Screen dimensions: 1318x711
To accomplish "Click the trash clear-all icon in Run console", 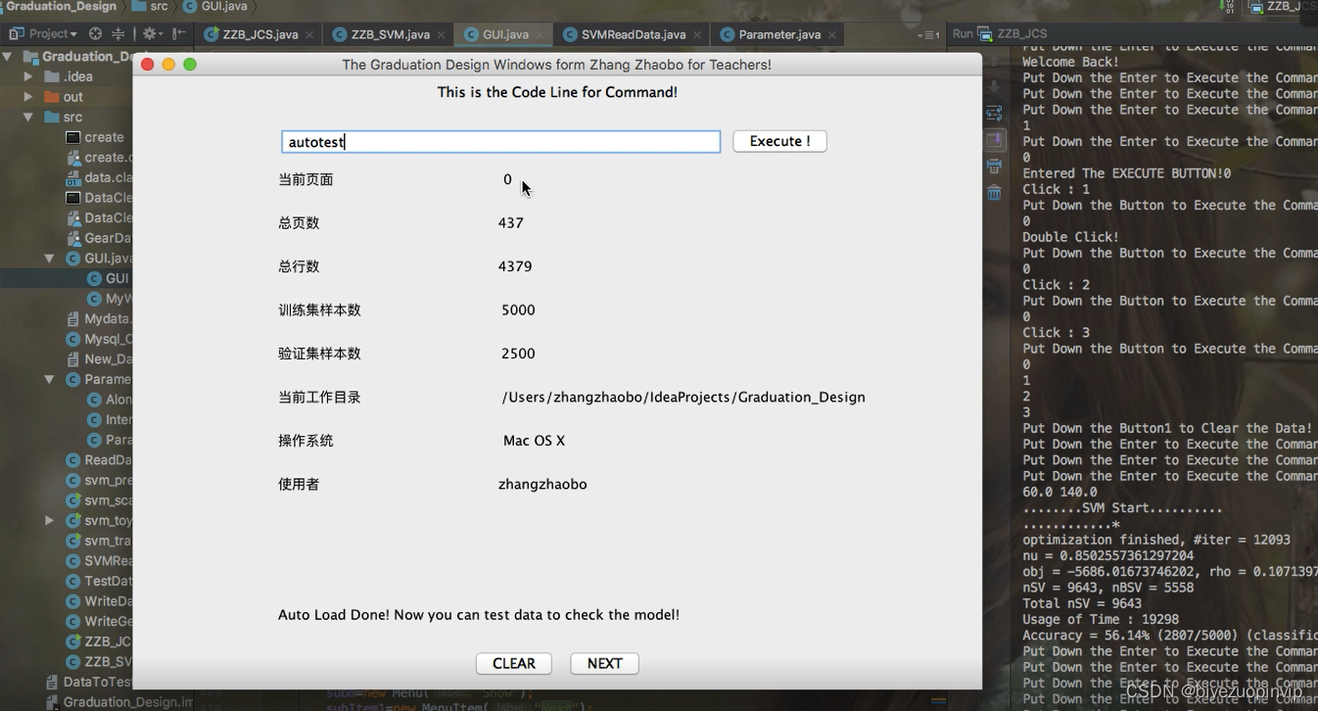I will (x=994, y=193).
